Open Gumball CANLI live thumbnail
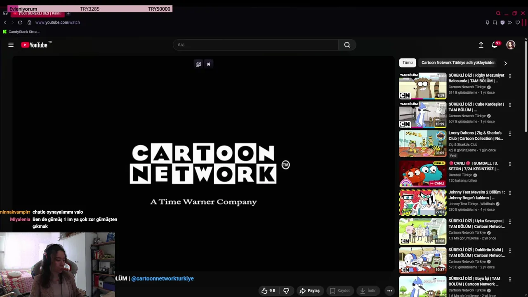528x297 pixels. (423, 174)
